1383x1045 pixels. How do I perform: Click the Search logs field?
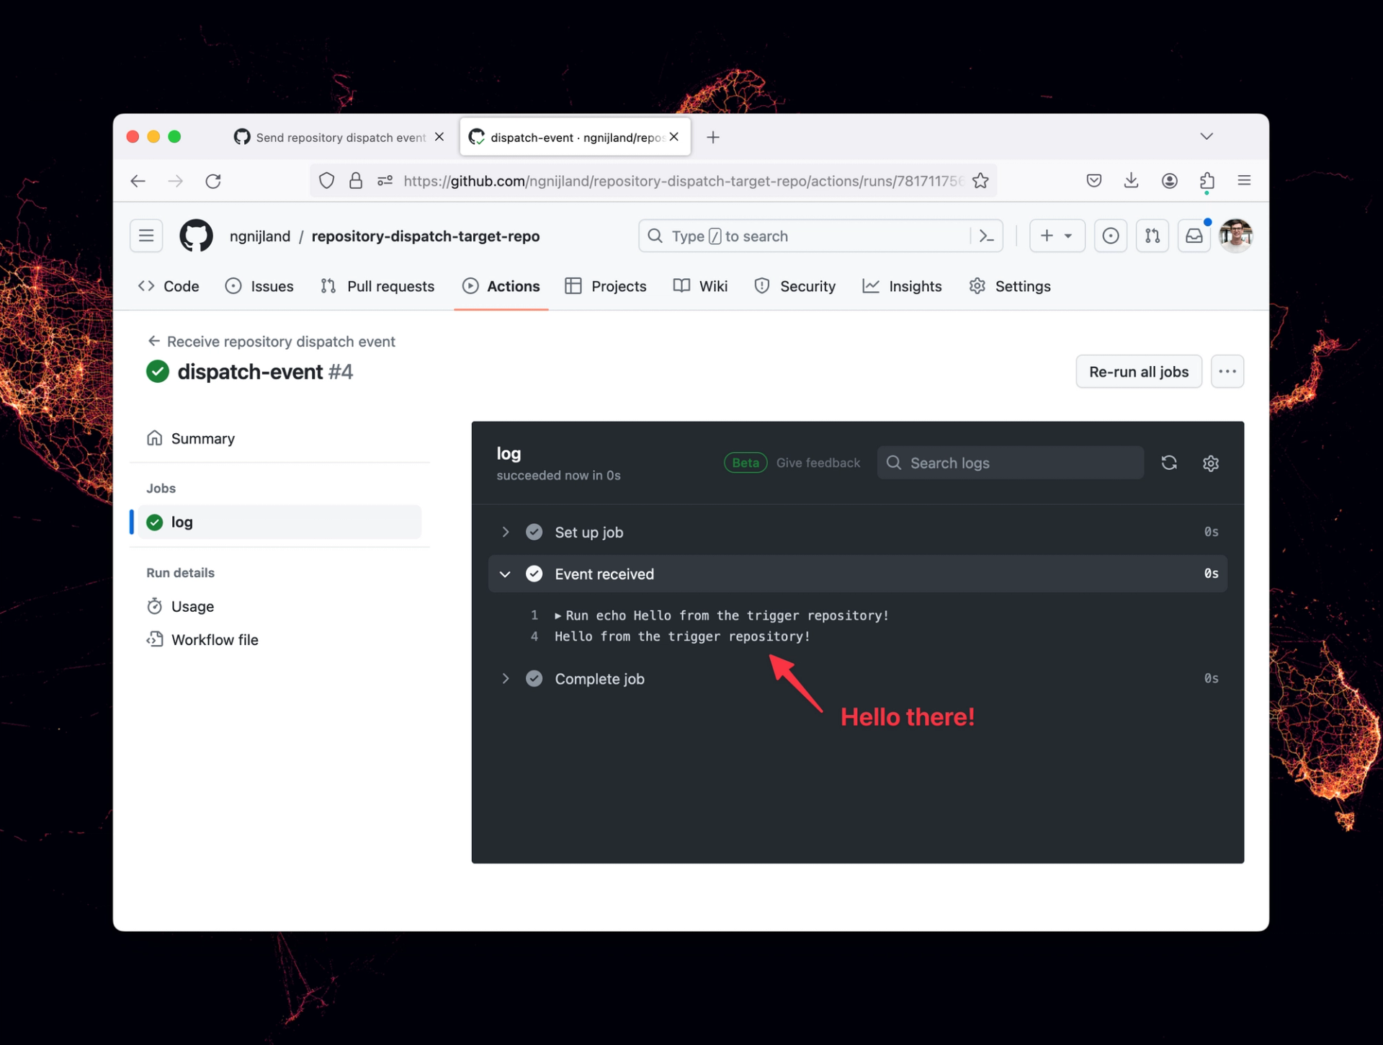coord(1010,463)
